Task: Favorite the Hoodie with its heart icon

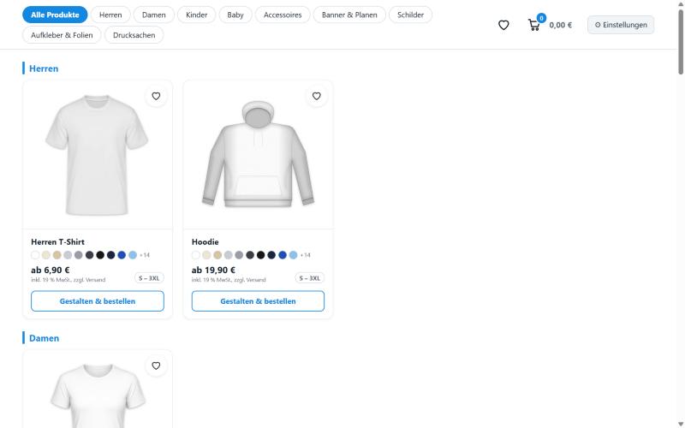Action: [316, 96]
